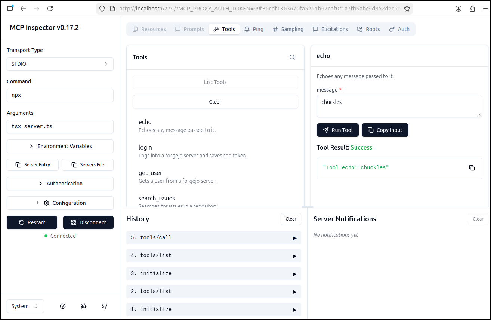
Task: Expand the Authentication section
Action: tap(60, 184)
